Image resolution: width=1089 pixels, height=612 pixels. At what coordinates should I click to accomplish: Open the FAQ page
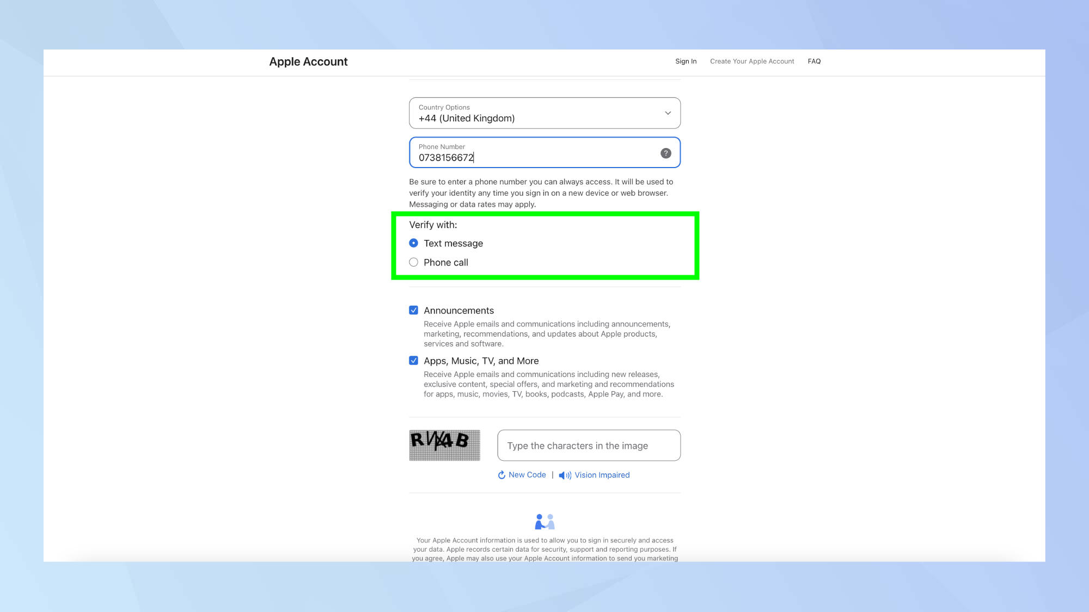pos(814,61)
